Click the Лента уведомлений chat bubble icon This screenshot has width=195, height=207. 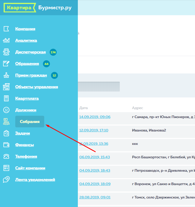pos(6,180)
